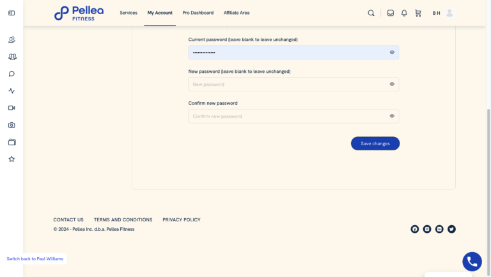Toggle visibility of Confirm new password field

click(x=392, y=116)
